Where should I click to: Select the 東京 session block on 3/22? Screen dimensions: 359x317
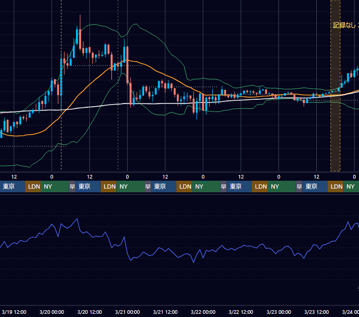coord(239,187)
